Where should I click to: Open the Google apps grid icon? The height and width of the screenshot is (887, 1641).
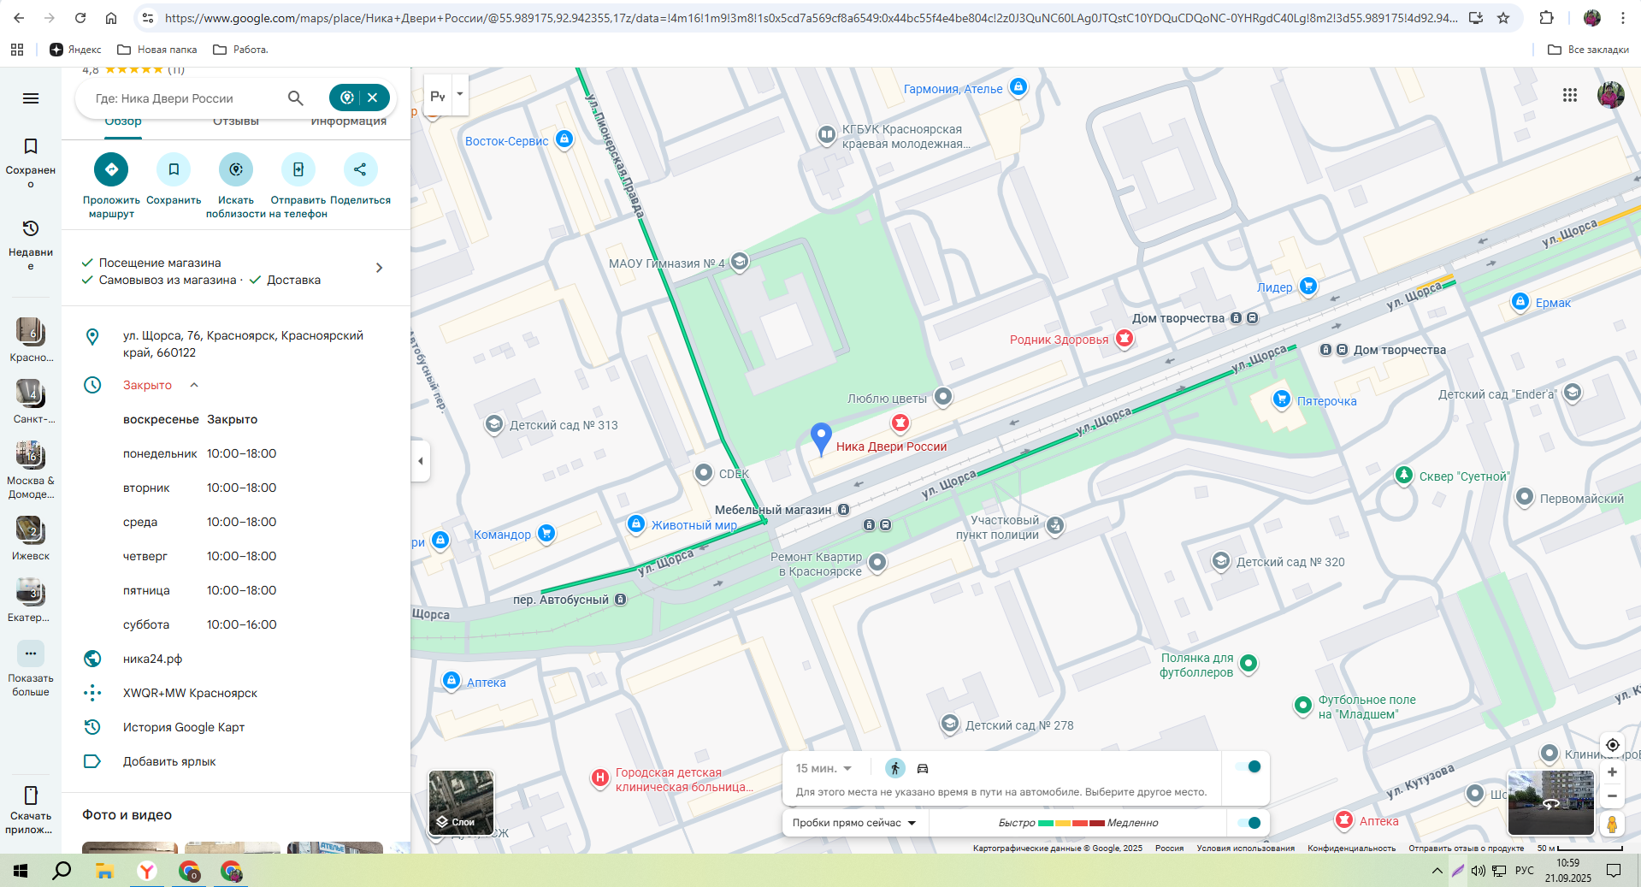[x=1570, y=95]
